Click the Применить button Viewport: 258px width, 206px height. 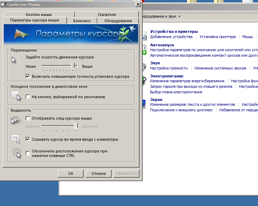tap(126, 174)
